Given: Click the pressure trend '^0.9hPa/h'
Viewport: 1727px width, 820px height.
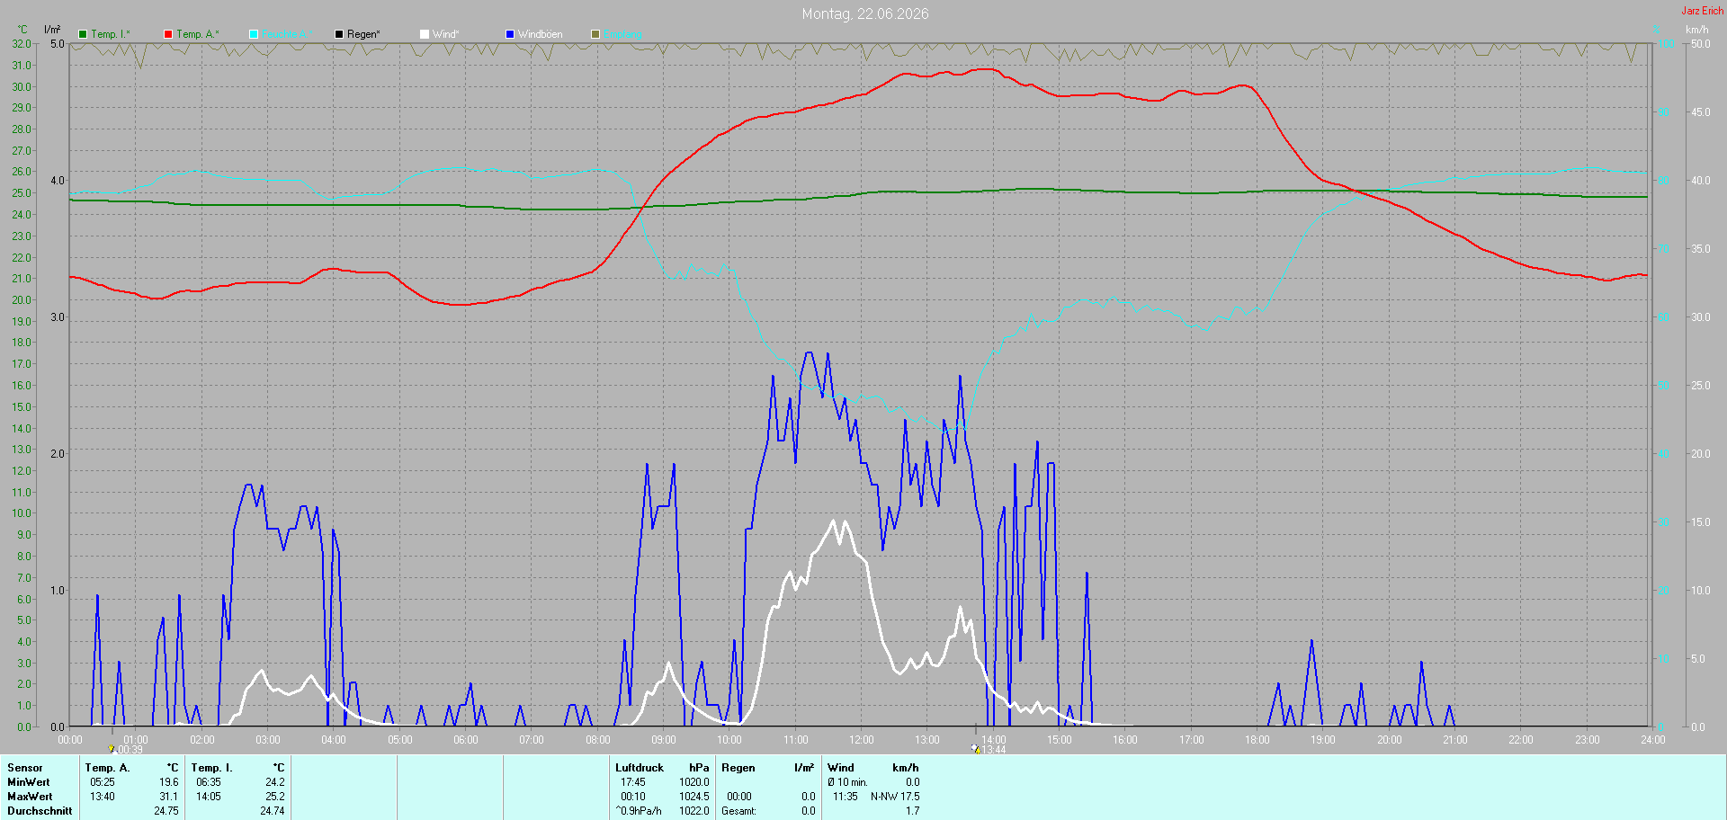Looking at the screenshot, I should tap(639, 811).
